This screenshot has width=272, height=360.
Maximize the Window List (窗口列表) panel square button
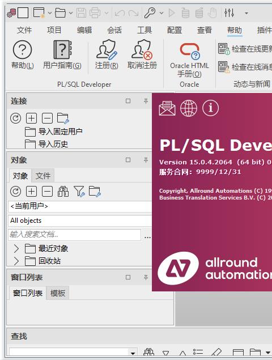pyautogui.click(x=128, y=277)
